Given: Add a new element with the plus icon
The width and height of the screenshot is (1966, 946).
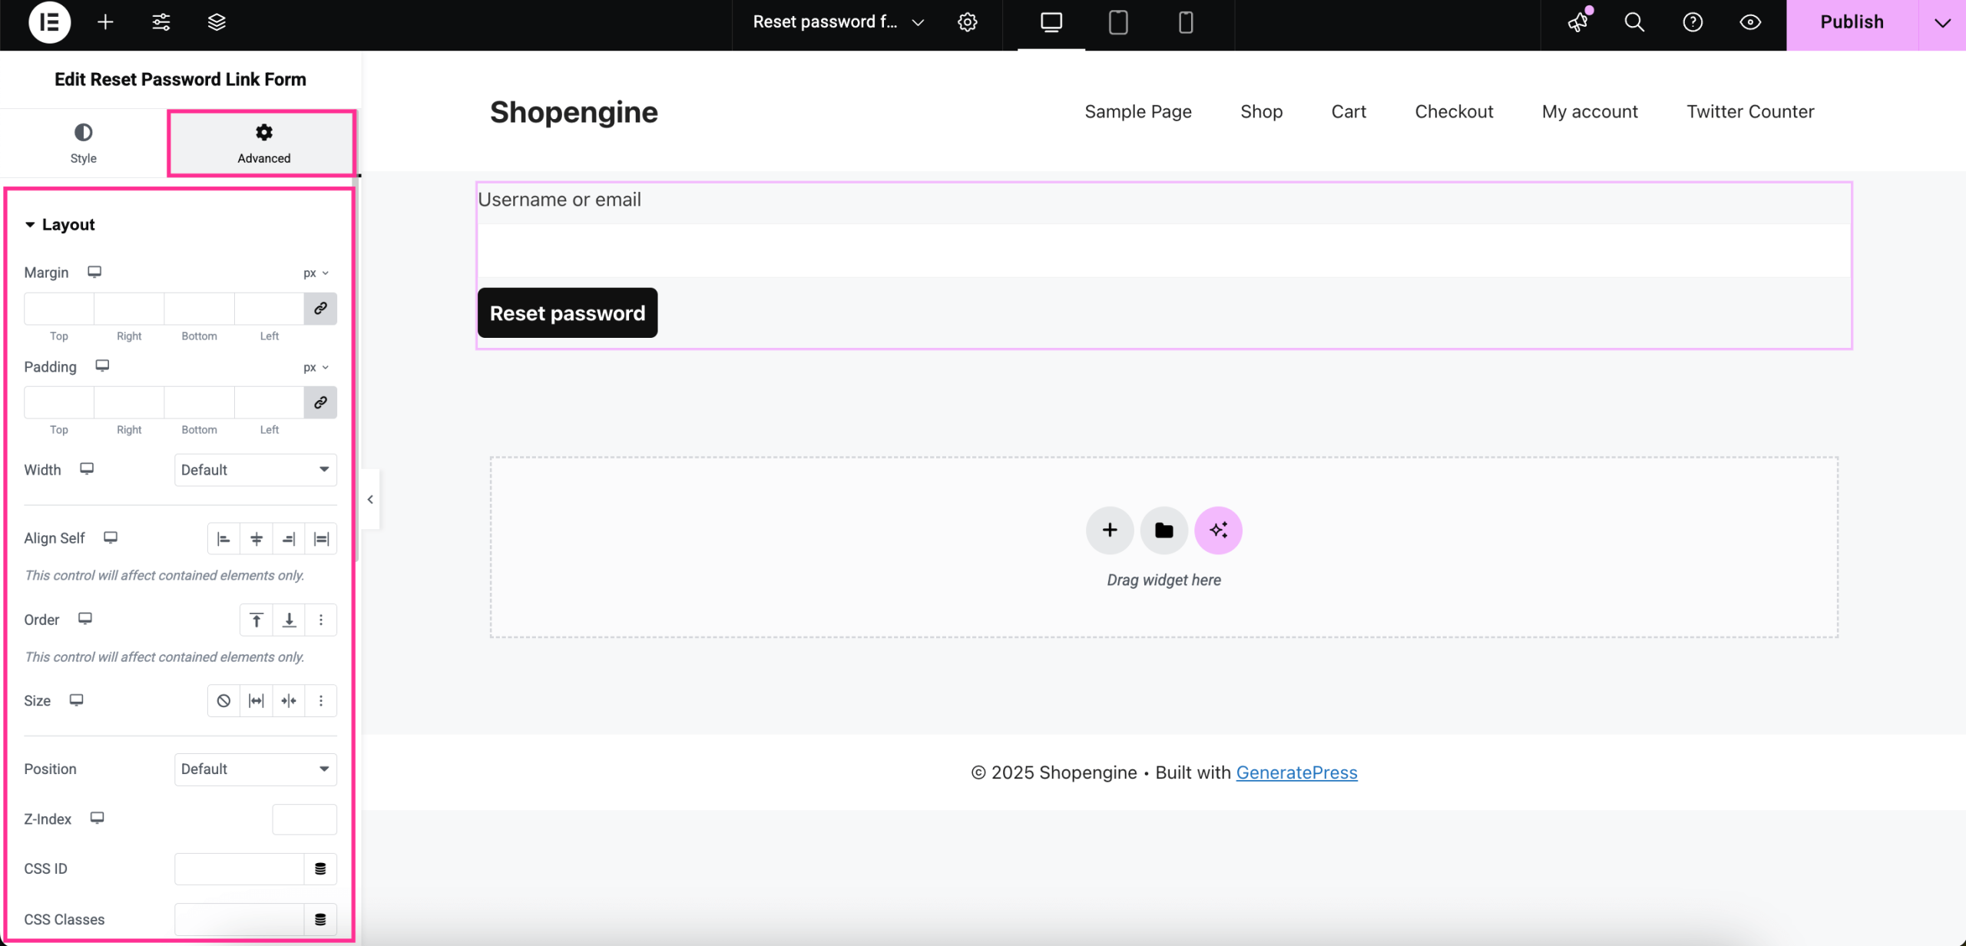Looking at the screenshot, I should (105, 22).
